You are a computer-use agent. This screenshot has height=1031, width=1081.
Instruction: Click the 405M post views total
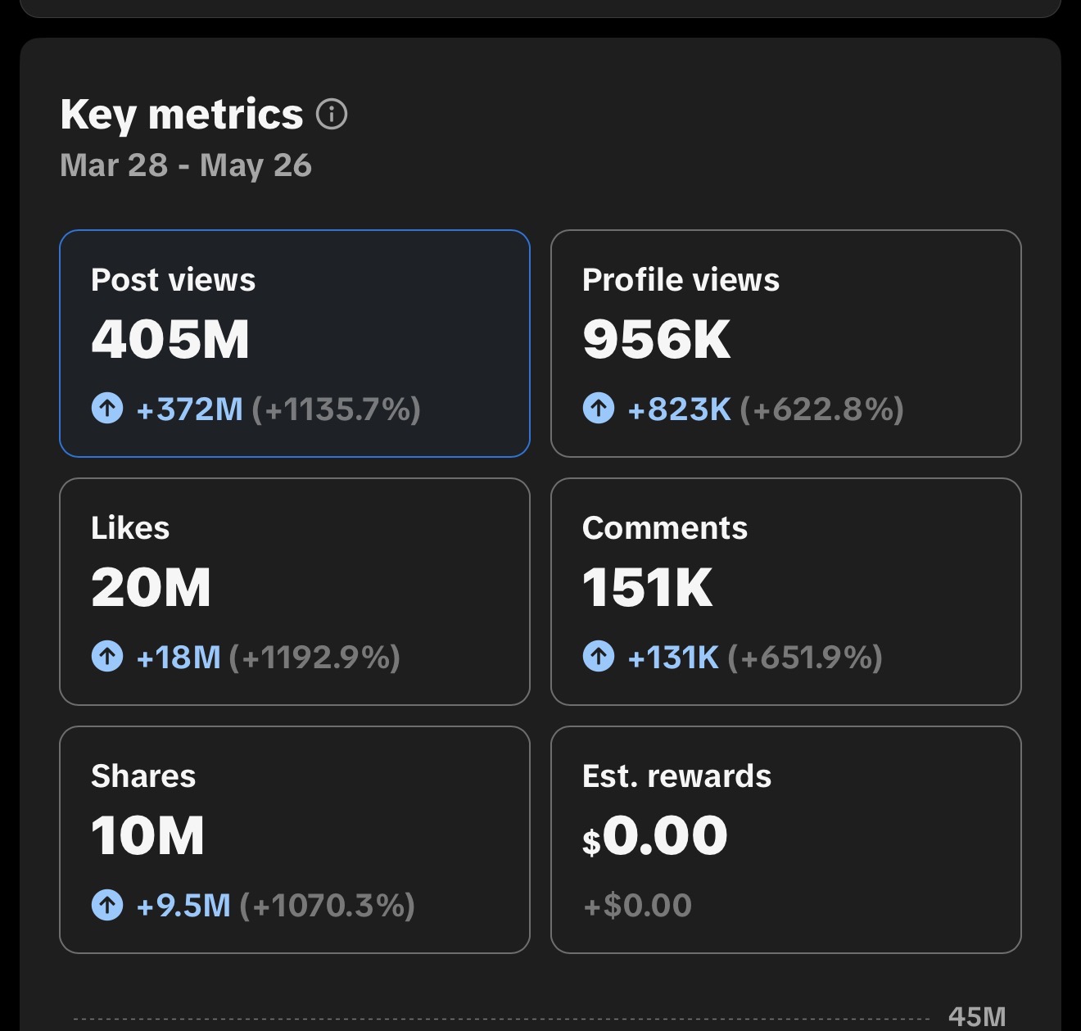(x=170, y=339)
